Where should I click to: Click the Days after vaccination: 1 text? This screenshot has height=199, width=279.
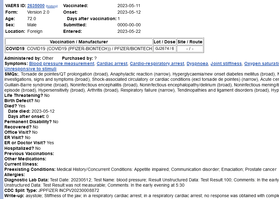(x=93, y=19)
